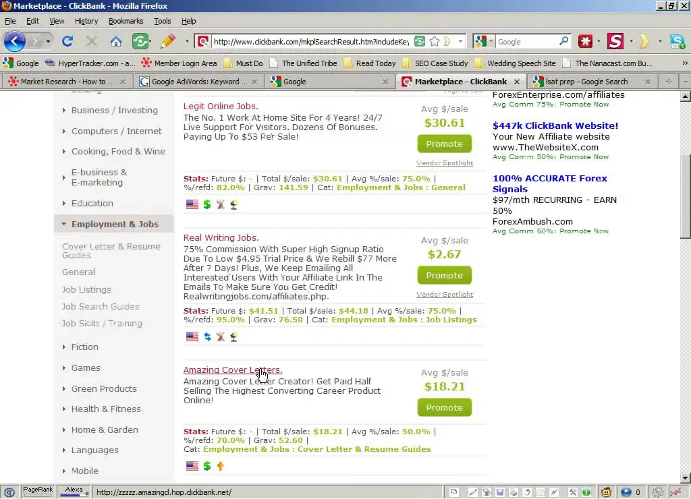Screen dimensions: 691x499
Task: Click the pink S toolbar icon
Action: point(615,41)
